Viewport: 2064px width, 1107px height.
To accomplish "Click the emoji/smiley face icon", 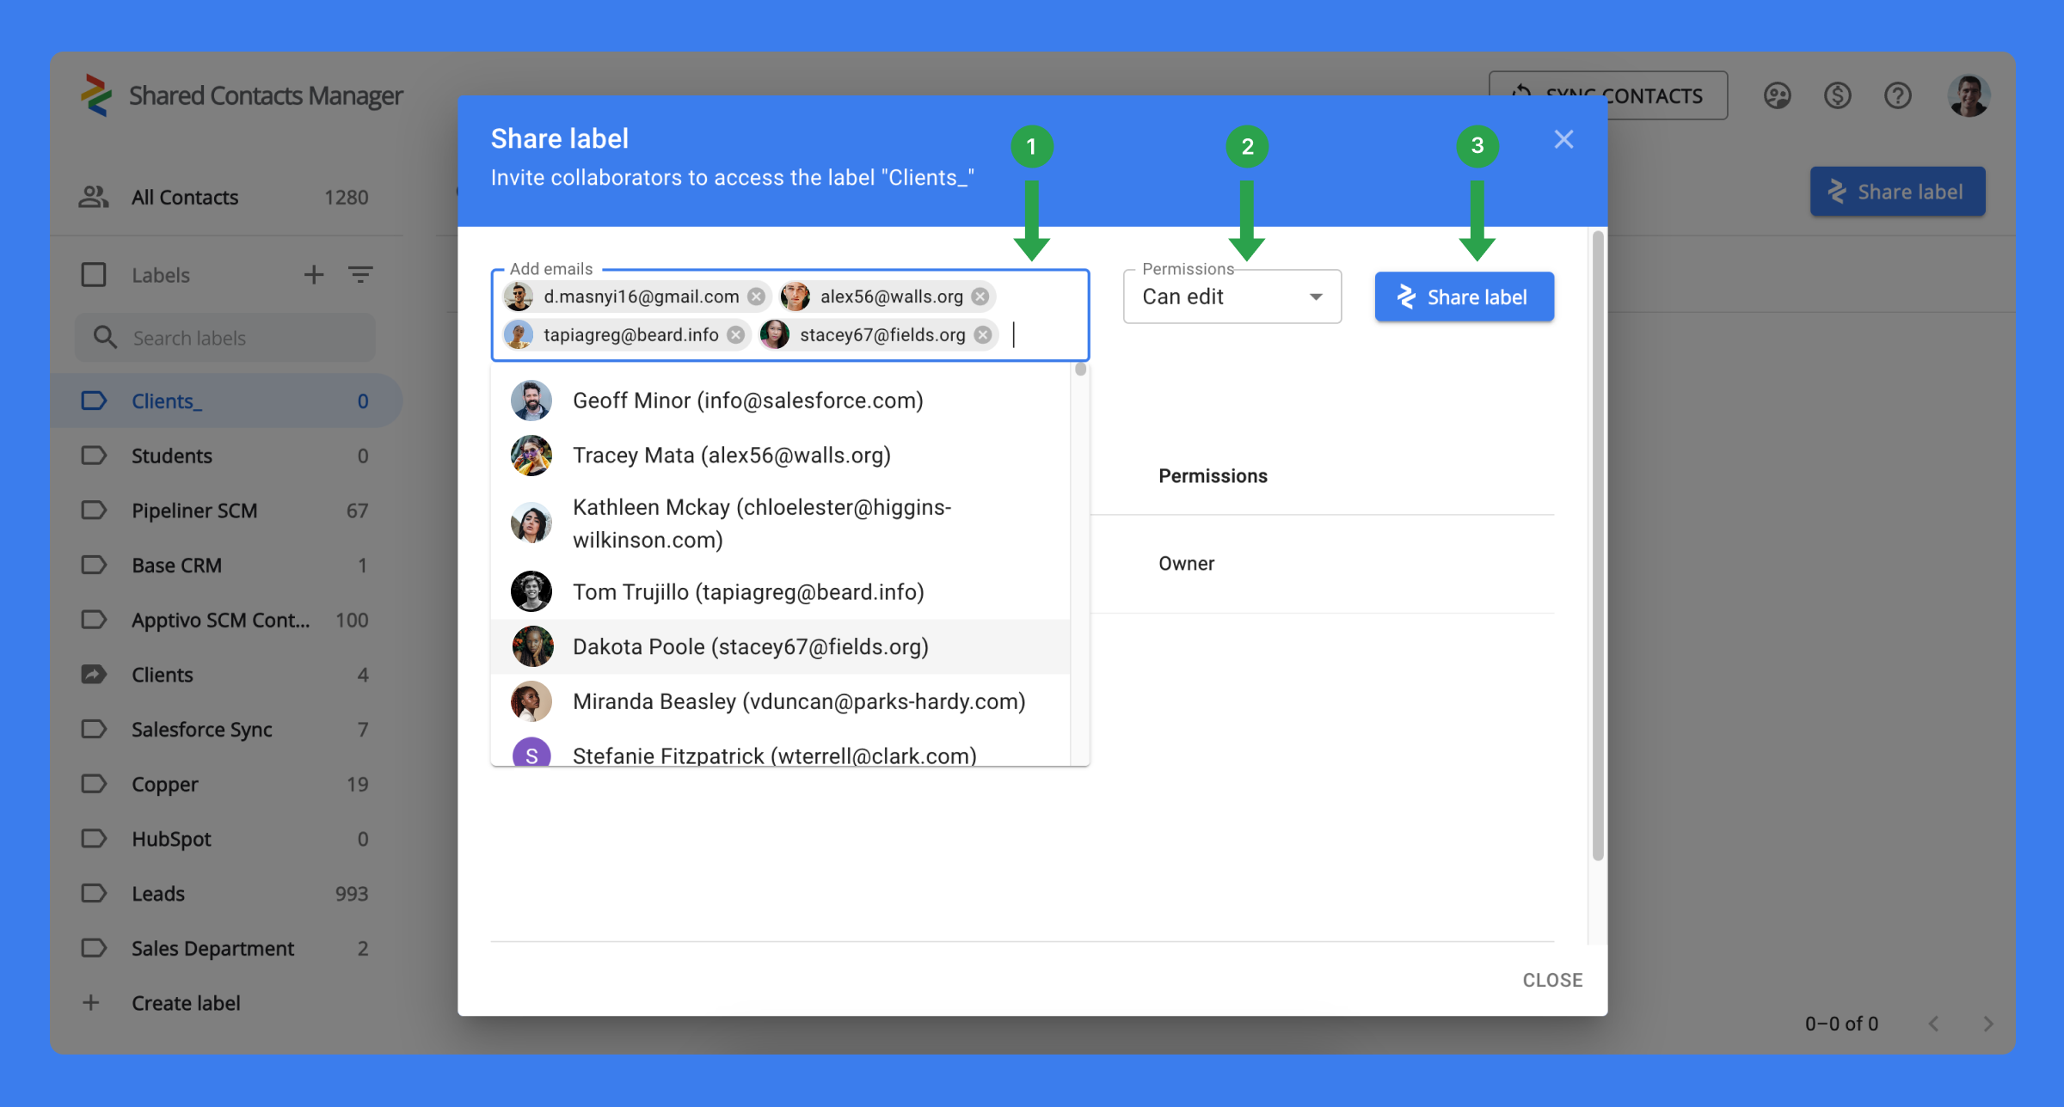I will coord(1778,95).
